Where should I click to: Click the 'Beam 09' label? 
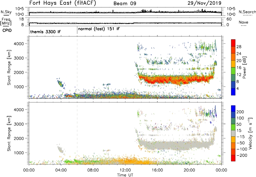pyautogui.click(x=125, y=4)
